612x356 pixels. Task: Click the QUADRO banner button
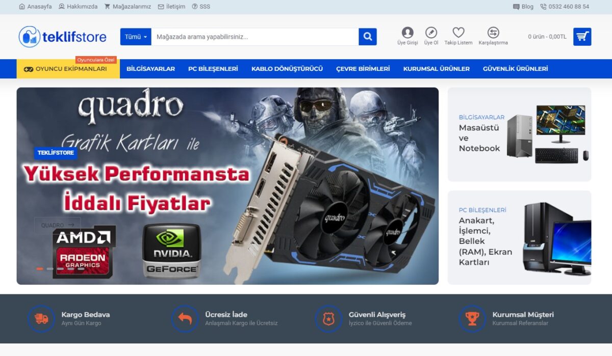(x=57, y=225)
